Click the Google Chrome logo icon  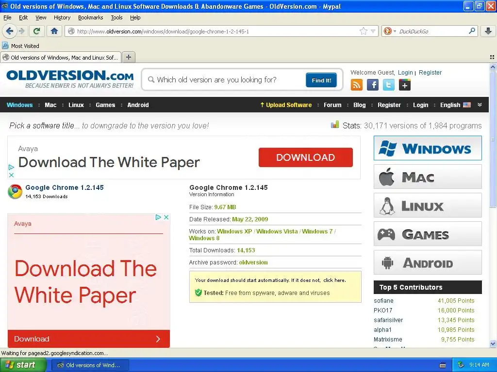15,192
